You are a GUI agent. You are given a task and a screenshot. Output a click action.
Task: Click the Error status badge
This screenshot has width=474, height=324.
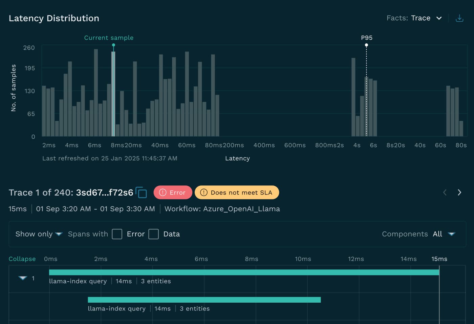[x=173, y=192]
